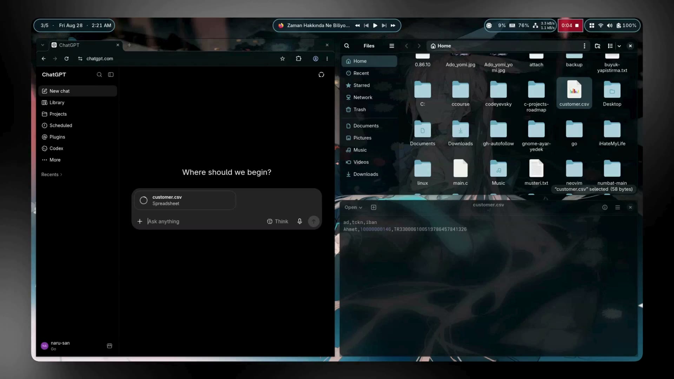Open the browser three-dot menu
This screenshot has height=379, width=674.
pyautogui.click(x=327, y=59)
